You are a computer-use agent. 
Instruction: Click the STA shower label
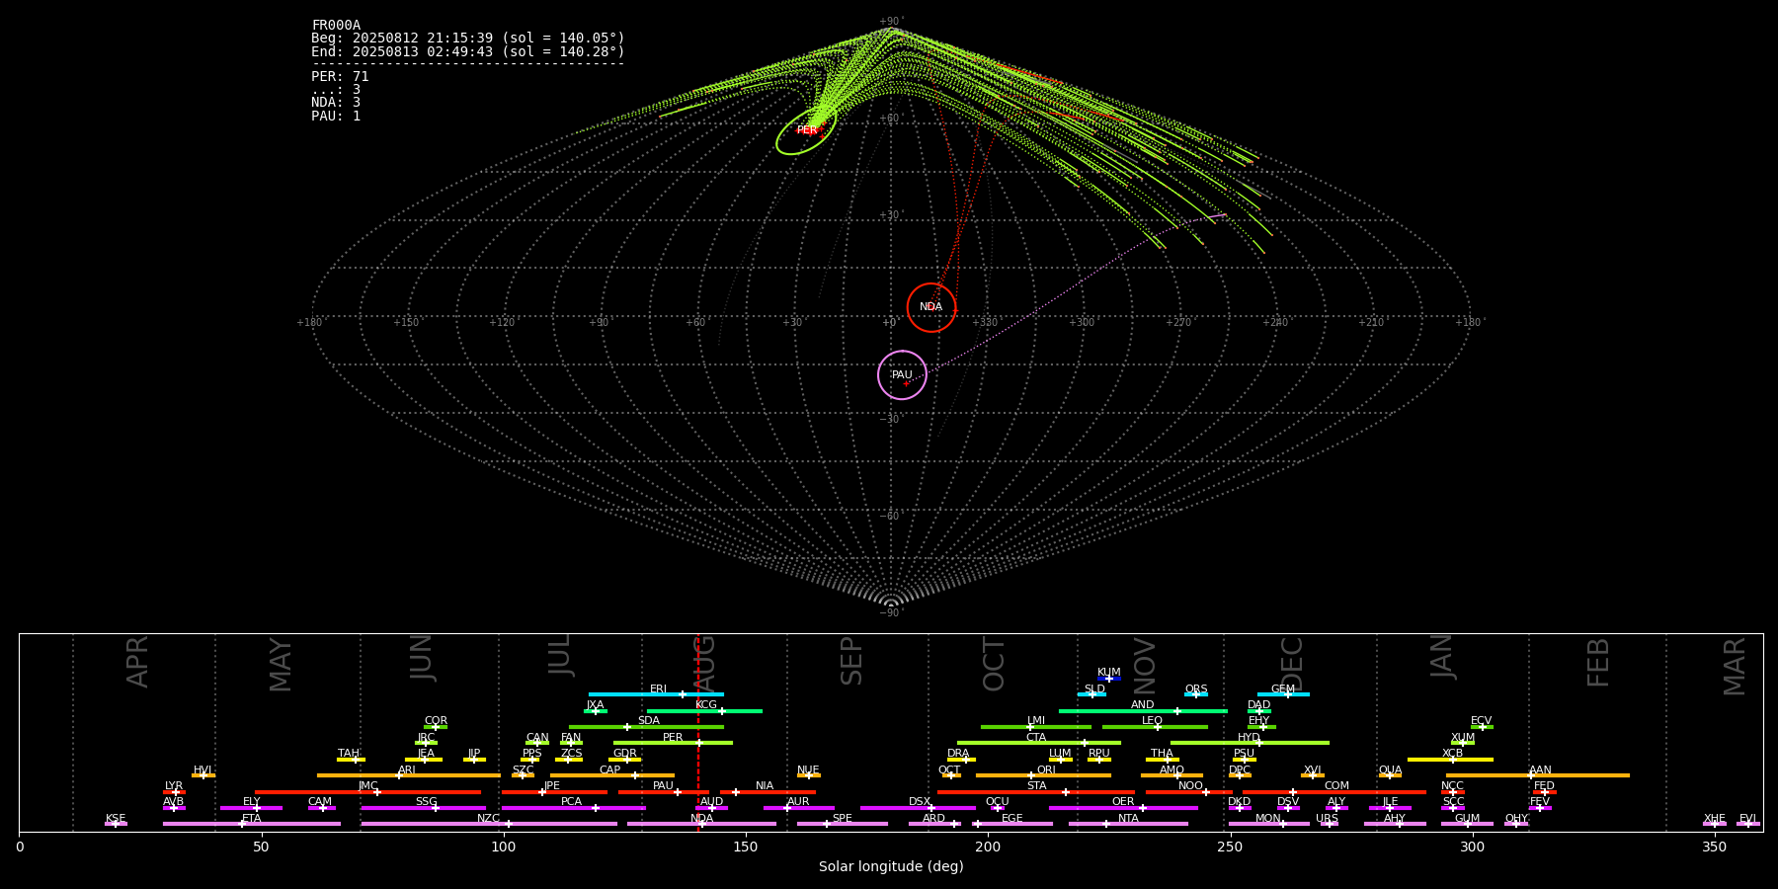coord(1036,786)
